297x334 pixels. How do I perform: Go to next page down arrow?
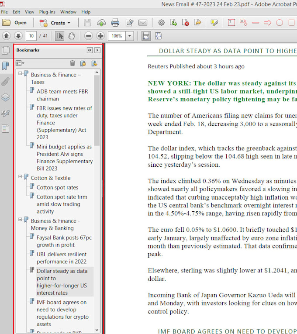(x=18, y=36)
